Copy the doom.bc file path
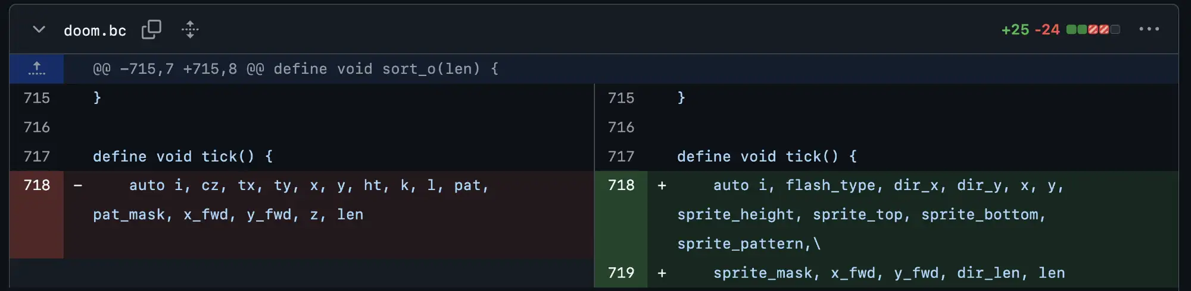The width and height of the screenshot is (1191, 291). pos(151,29)
